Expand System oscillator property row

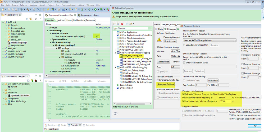pyautogui.click(x=51, y=40)
